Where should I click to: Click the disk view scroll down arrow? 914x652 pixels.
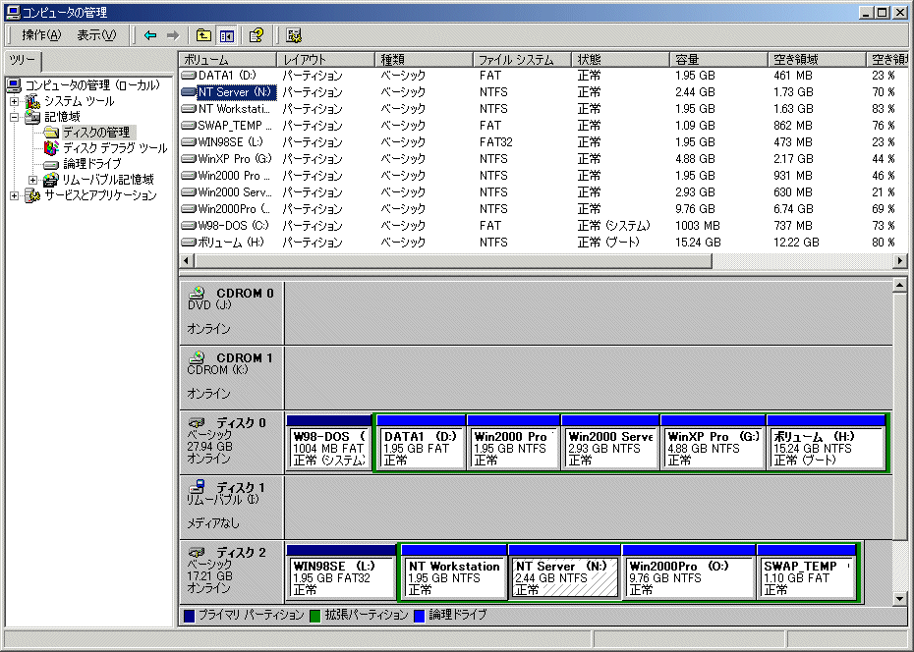tap(900, 598)
